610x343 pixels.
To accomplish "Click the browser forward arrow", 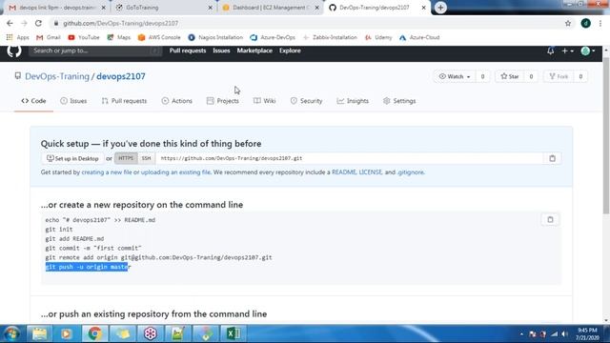I will tap(24, 23).
